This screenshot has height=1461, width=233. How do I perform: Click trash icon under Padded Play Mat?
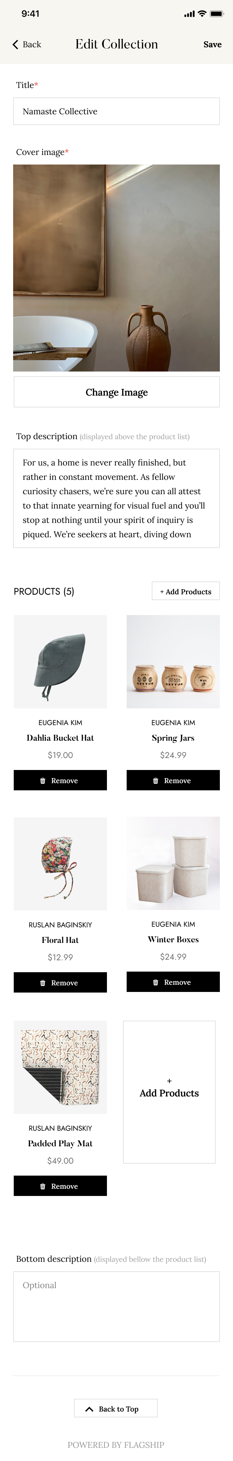(42, 1186)
